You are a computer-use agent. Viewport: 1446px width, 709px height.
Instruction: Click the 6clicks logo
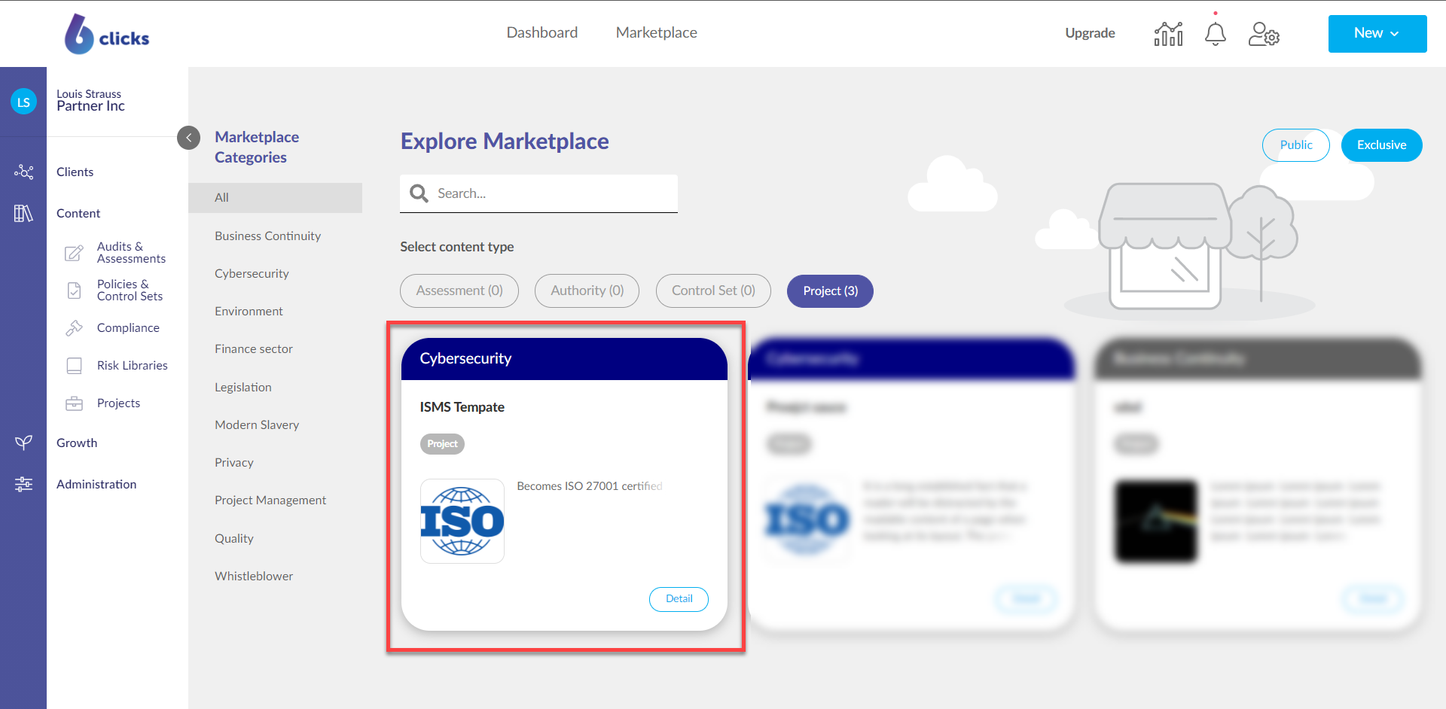coord(107,35)
